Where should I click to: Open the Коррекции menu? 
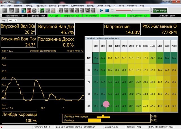click(41, 6)
